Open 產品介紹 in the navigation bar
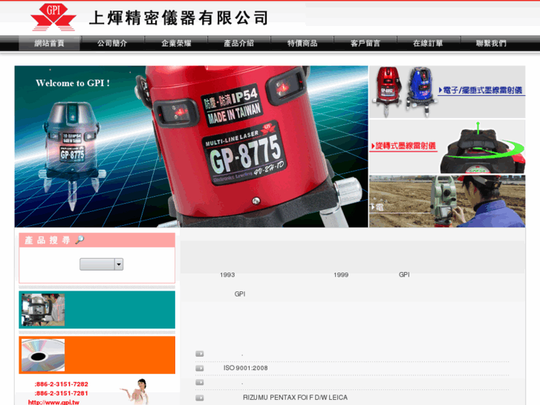The image size is (540, 405). click(238, 43)
